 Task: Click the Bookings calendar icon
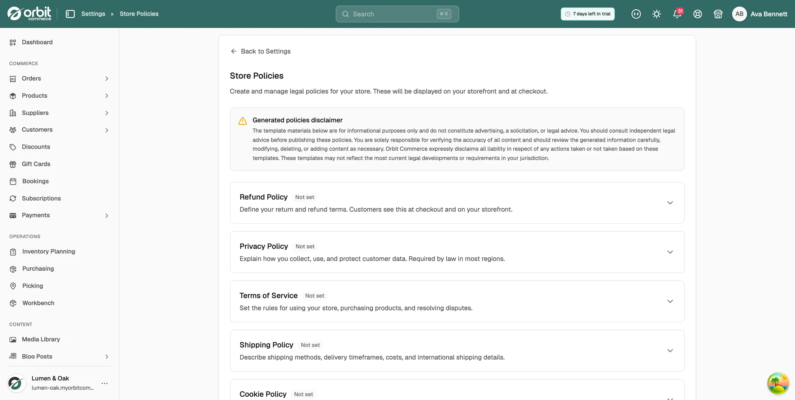(13, 181)
